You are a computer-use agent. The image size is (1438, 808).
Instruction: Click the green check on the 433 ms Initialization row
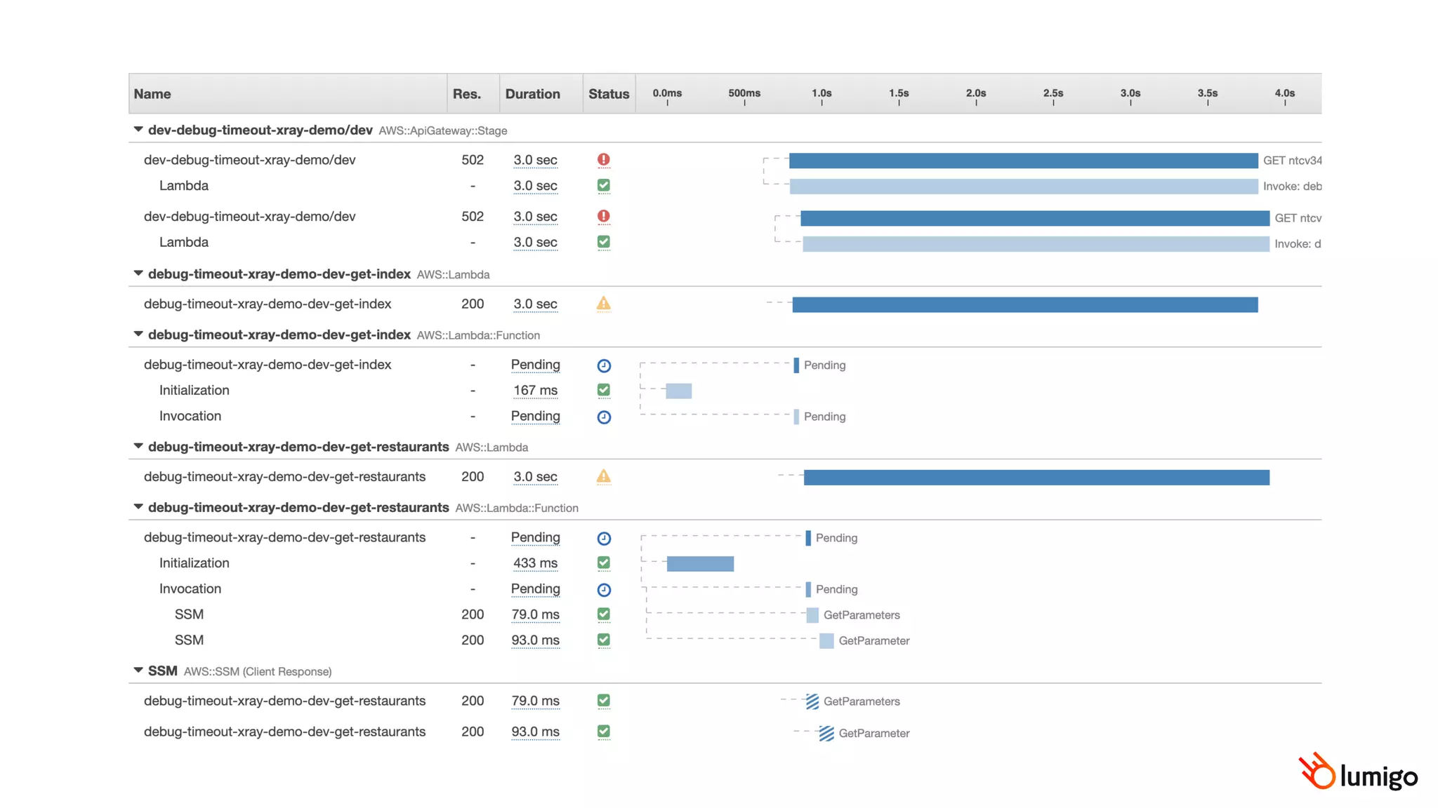point(603,563)
